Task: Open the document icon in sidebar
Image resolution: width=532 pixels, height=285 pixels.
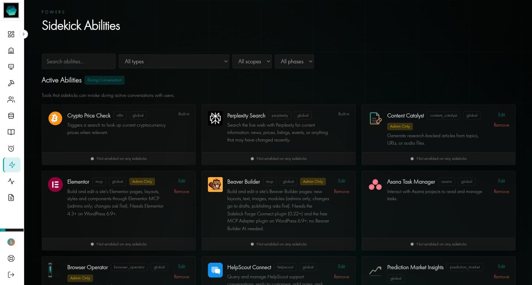Action: point(11,197)
